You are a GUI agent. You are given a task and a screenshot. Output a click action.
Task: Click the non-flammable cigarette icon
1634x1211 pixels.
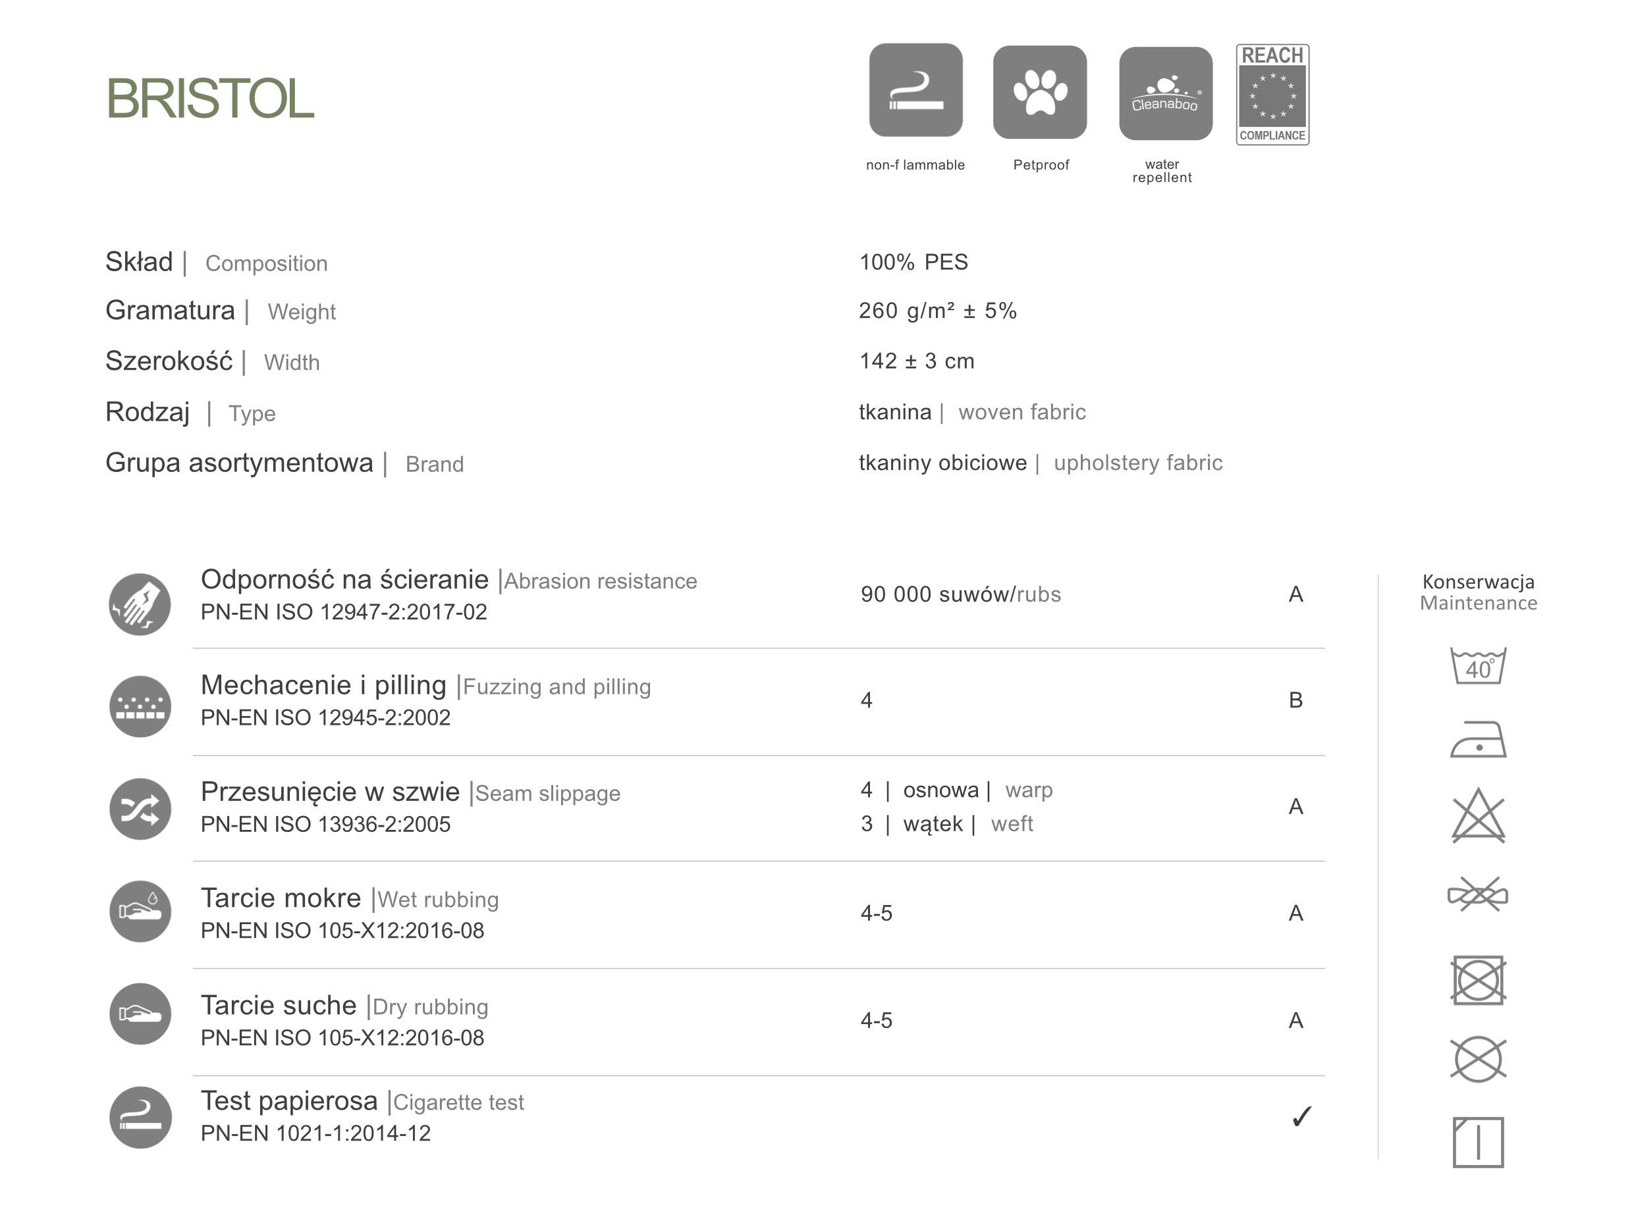[915, 90]
